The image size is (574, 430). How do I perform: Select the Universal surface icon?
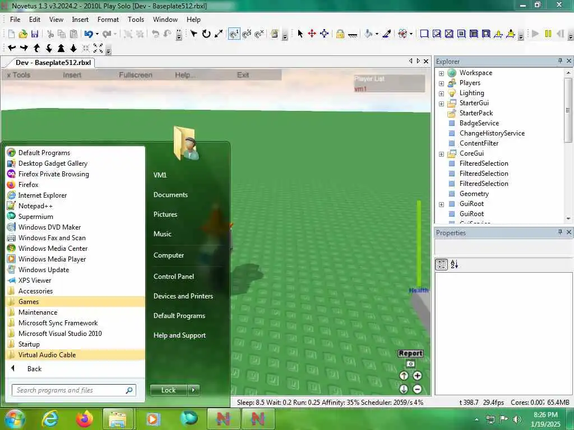[486, 34]
